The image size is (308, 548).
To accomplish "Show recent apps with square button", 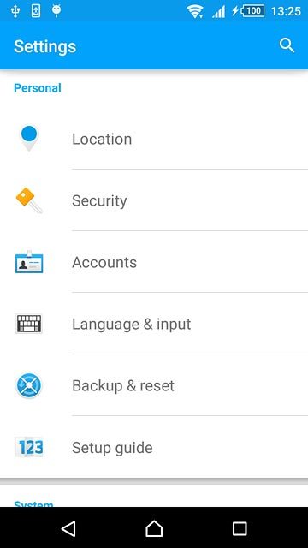I will (x=240, y=528).
